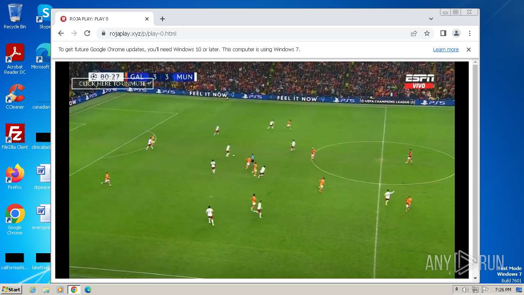
Task: Share this page icon in address bar
Action: 414,34
